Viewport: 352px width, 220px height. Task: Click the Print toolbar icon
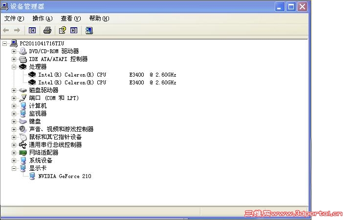47,30
